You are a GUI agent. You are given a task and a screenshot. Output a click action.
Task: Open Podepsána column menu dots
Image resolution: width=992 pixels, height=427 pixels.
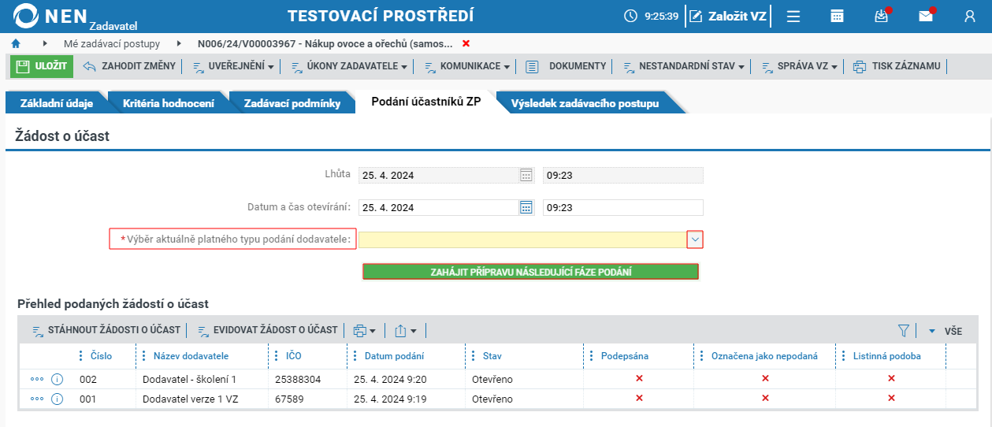click(x=591, y=356)
